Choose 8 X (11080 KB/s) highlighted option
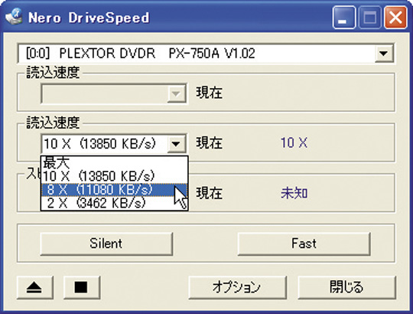This screenshot has width=413, height=314. click(x=114, y=190)
